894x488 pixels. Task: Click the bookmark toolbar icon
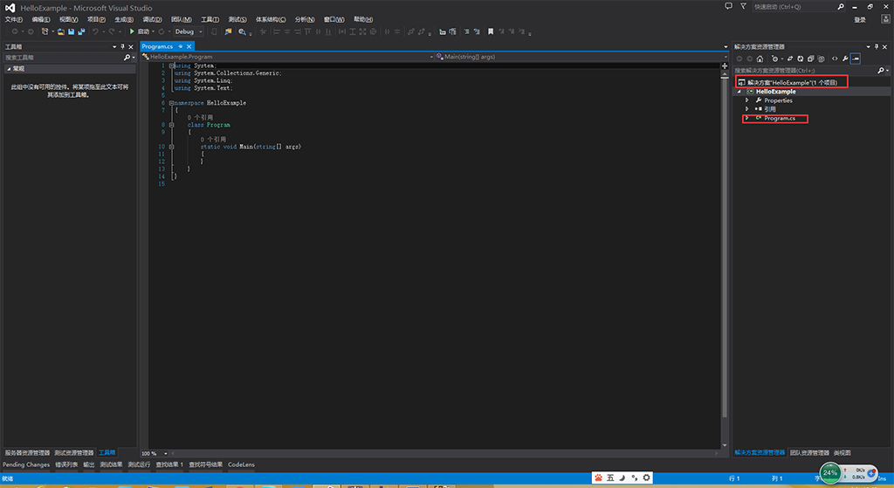(x=491, y=32)
